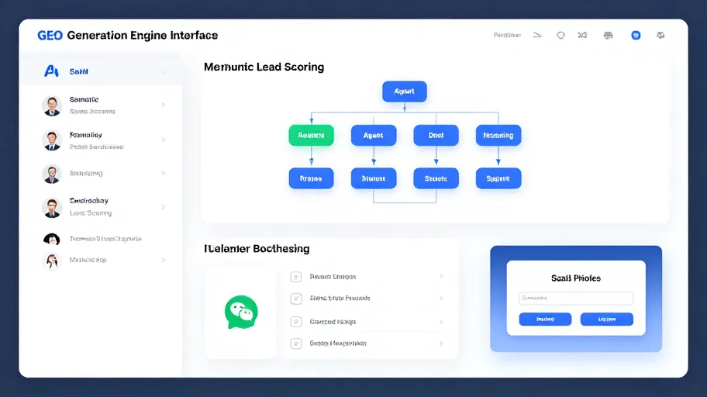
Task: Select the node beneath the Dnal node
Action: [436, 178]
